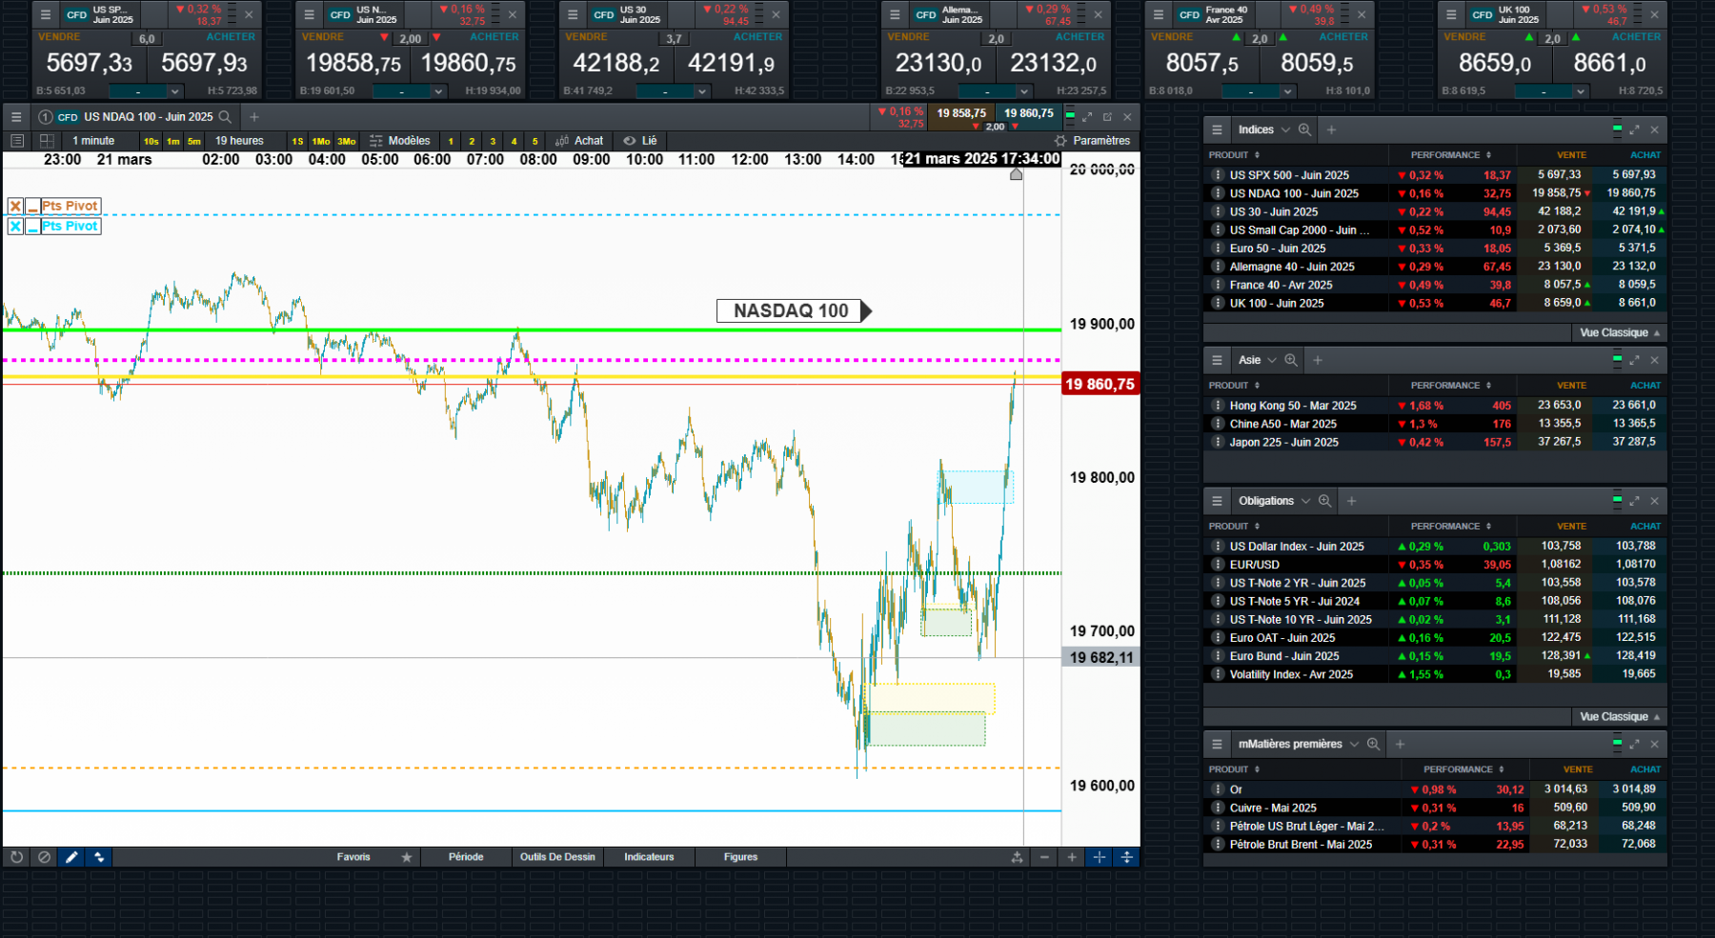The width and height of the screenshot is (1715, 938).
Task: Remove the orange Pts Pivot indicator
Action: point(15,206)
